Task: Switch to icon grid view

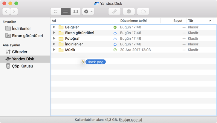Action: [x=56, y=11]
